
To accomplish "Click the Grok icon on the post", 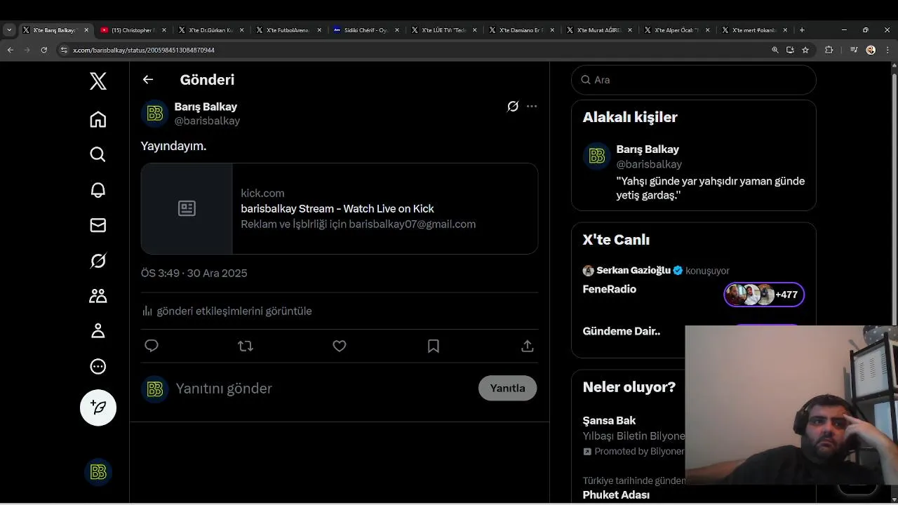I will [x=513, y=107].
